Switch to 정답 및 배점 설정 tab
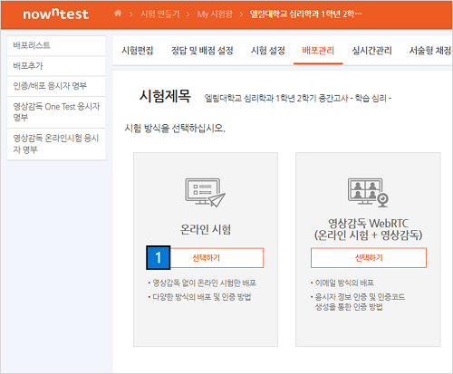 (202, 51)
